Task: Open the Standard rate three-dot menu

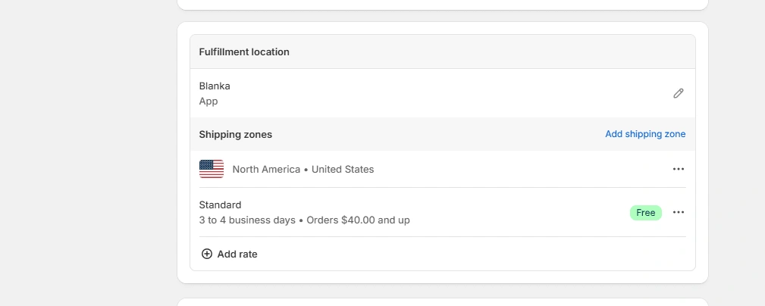Action: click(x=678, y=212)
